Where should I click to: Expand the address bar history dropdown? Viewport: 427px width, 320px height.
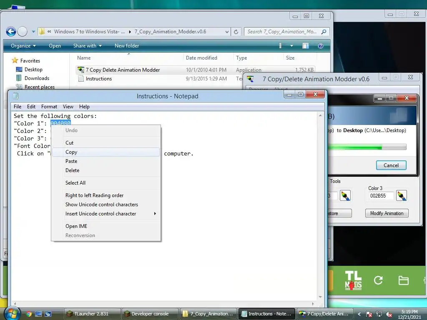tap(227, 32)
